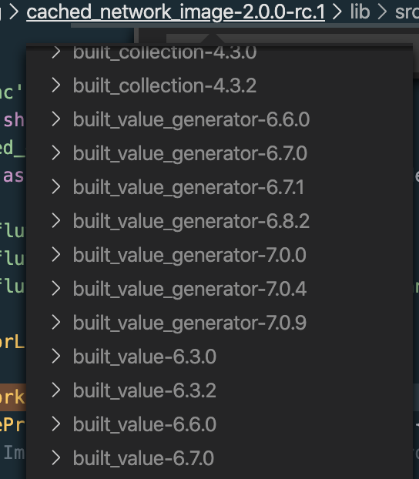Click the cached_network_image-2.0.0-rc.1 breadcrumb
This screenshot has height=479, width=419.
click(x=176, y=12)
